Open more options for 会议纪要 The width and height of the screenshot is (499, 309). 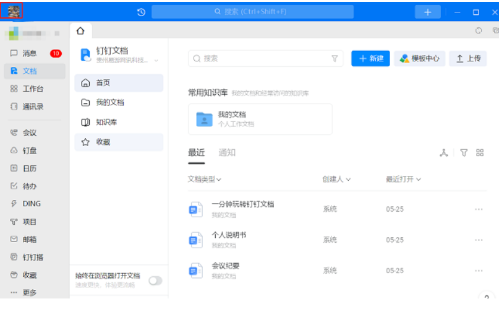(x=479, y=271)
